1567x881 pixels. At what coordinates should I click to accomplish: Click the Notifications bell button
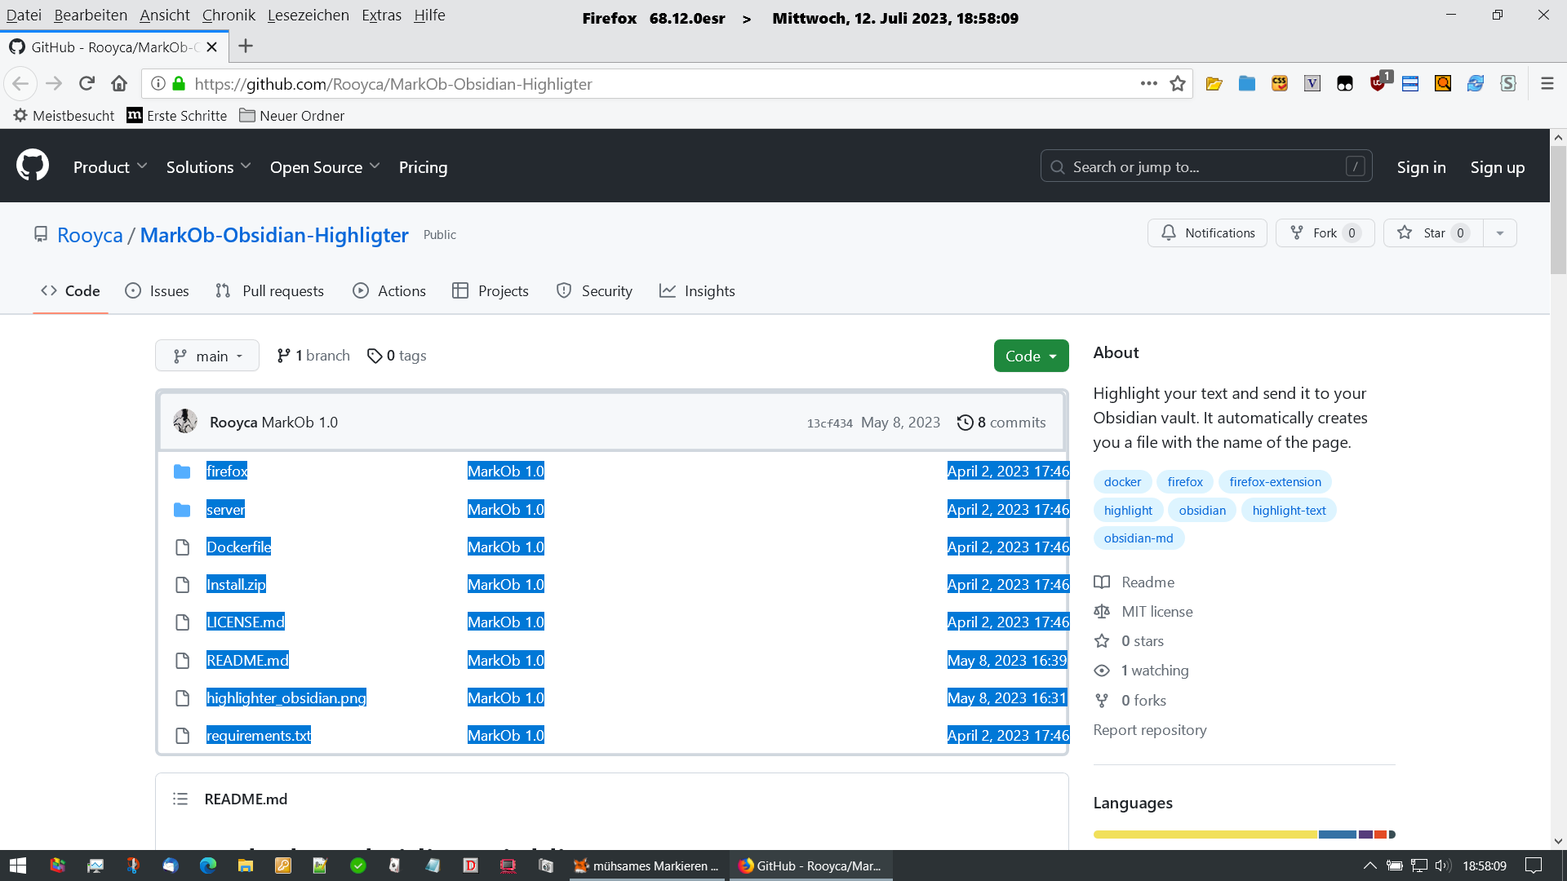click(1207, 233)
